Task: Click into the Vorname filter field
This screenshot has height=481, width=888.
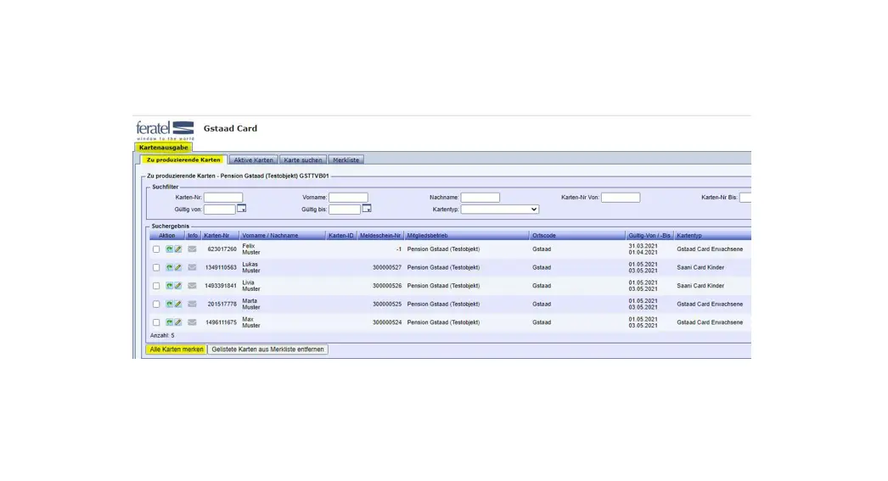Action: coord(348,198)
